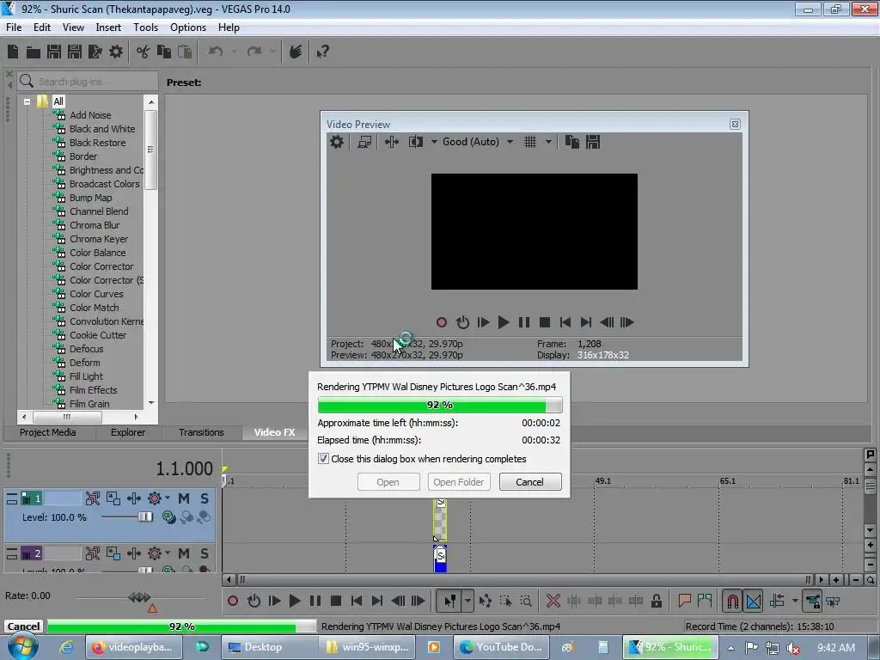Mute track 1 with M button
This screenshot has width=880, height=660.
[x=184, y=498]
